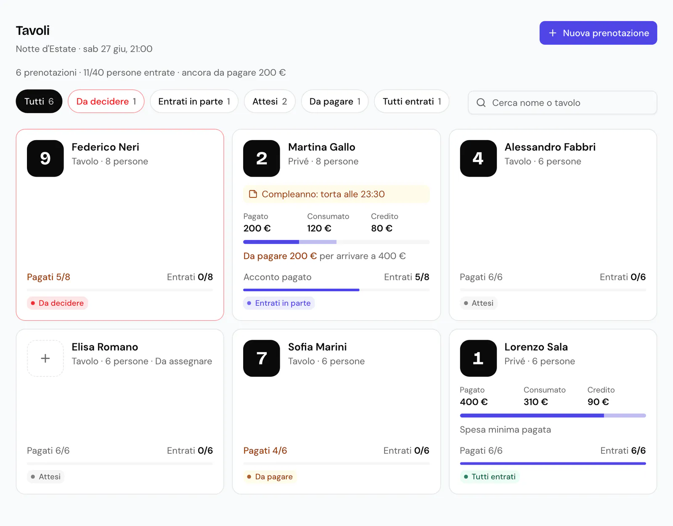Click the Spesa minima pagata text
This screenshot has width=673, height=526.
505,430
